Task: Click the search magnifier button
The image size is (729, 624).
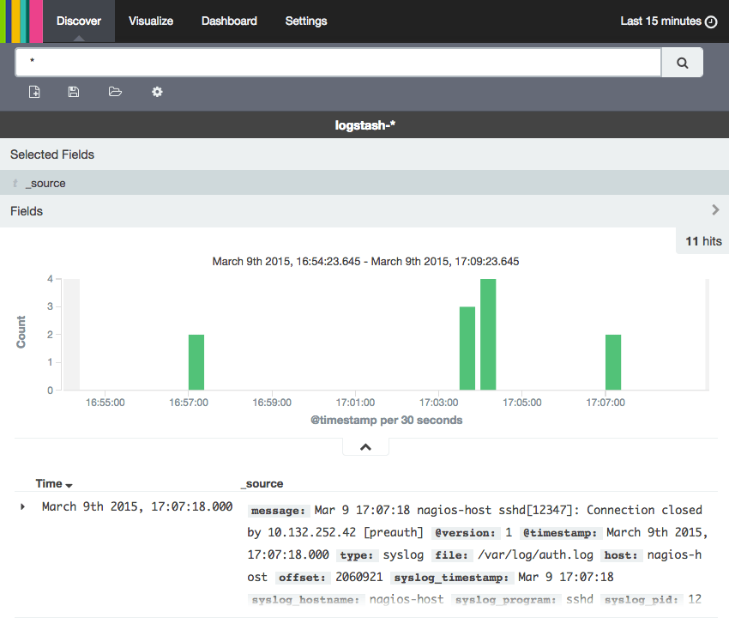Action: tap(682, 62)
